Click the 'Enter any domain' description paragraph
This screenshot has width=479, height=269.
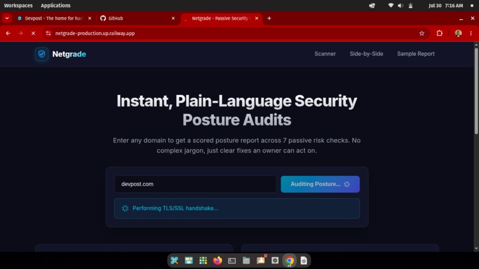(x=237, y=145)
